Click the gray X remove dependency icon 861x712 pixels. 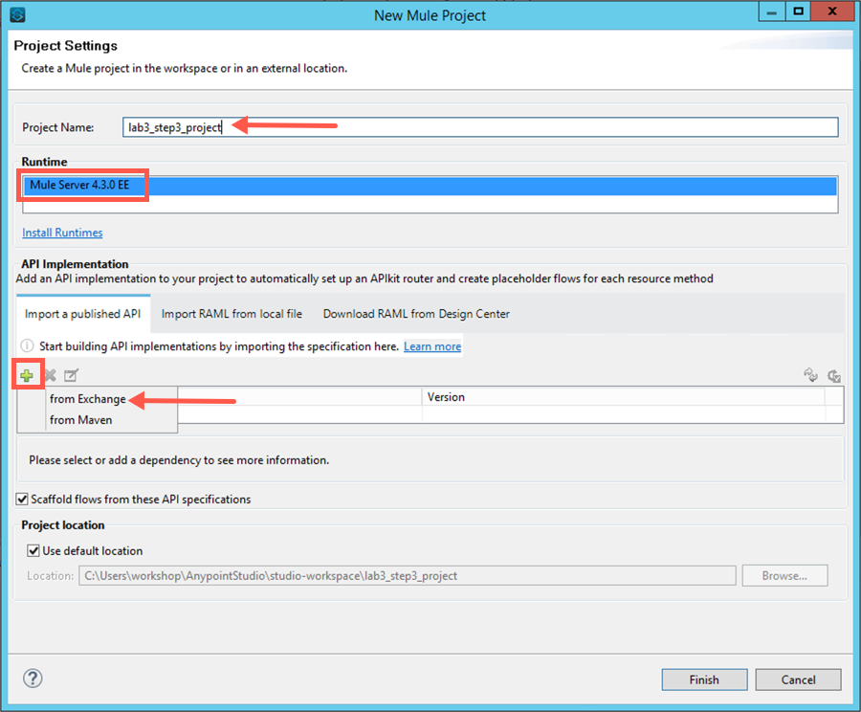tap(50, 376)
